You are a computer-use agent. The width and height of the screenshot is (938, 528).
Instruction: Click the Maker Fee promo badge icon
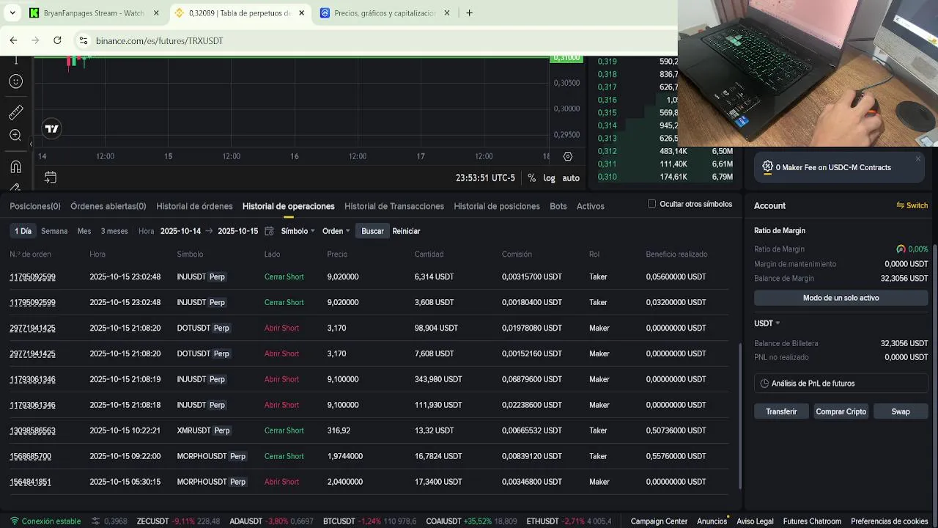point(767,167)
